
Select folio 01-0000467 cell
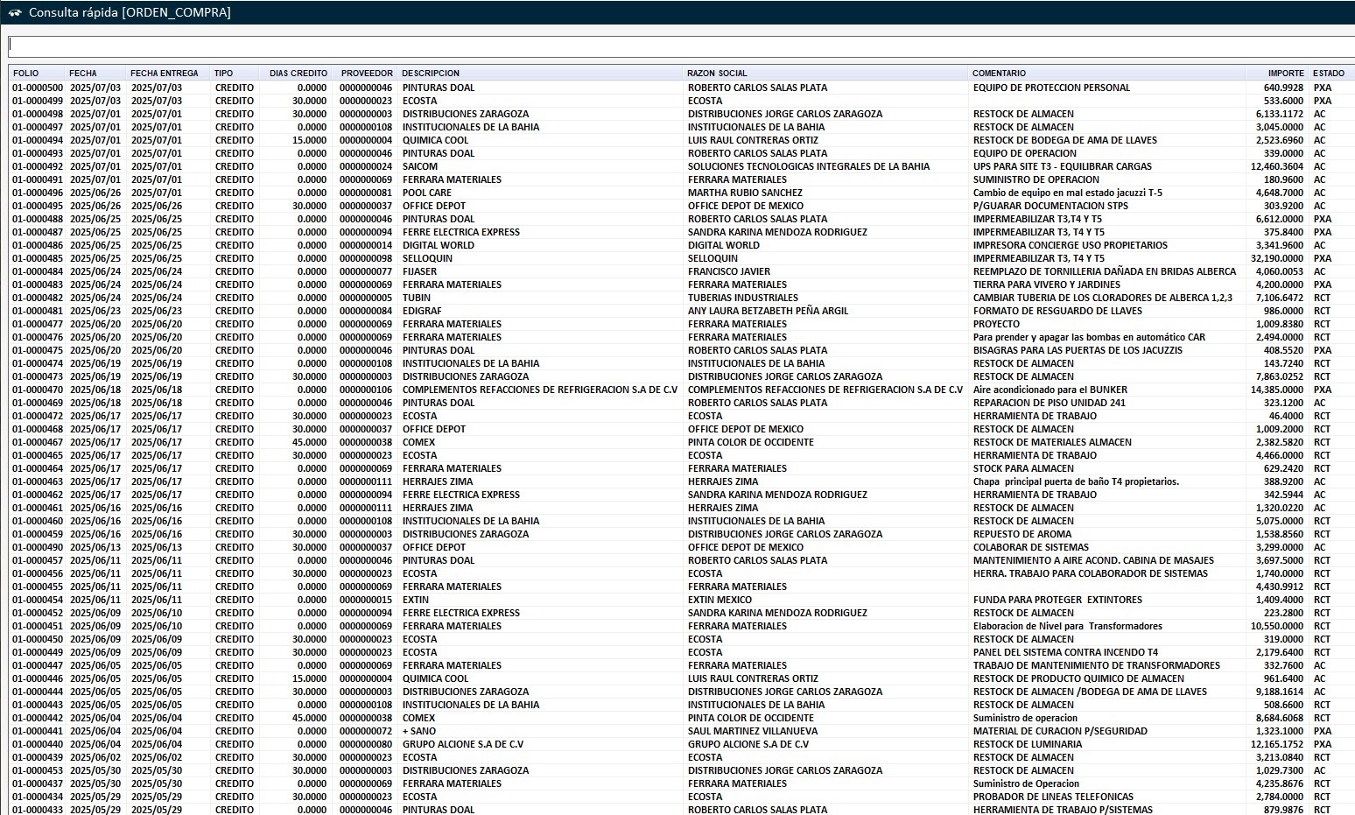(x=38, y=442)
